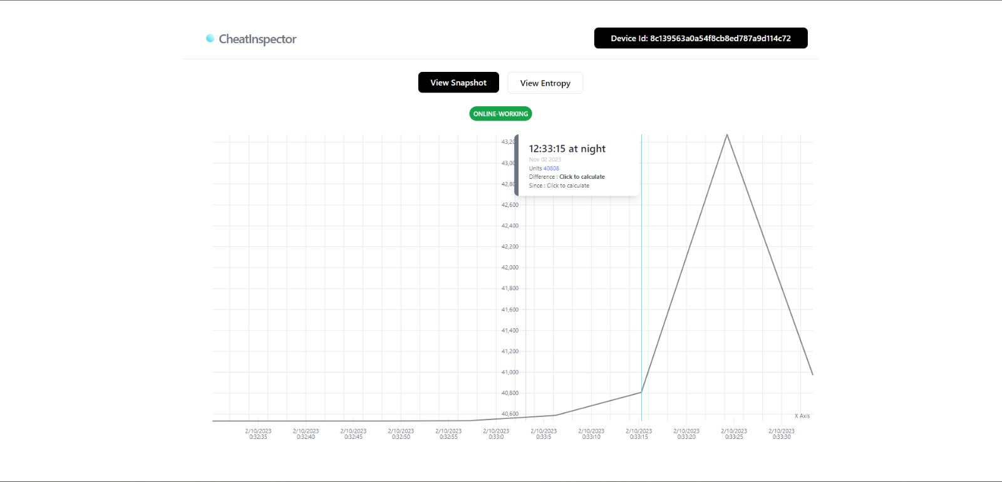Click x-axis label 2/10/2023 0:33:30
1002x482 pixels.
click(x=782, y=434)
